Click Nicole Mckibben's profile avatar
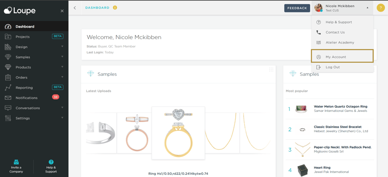 pyautogui.click(x=319, y=8)
